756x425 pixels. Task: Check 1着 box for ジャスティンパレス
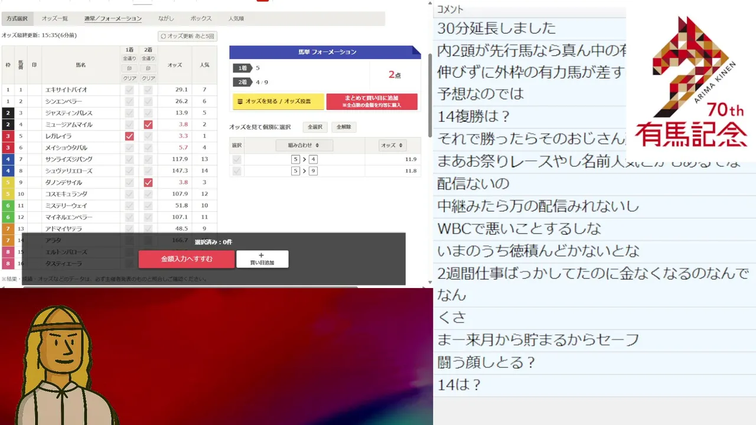pos(129,113)
